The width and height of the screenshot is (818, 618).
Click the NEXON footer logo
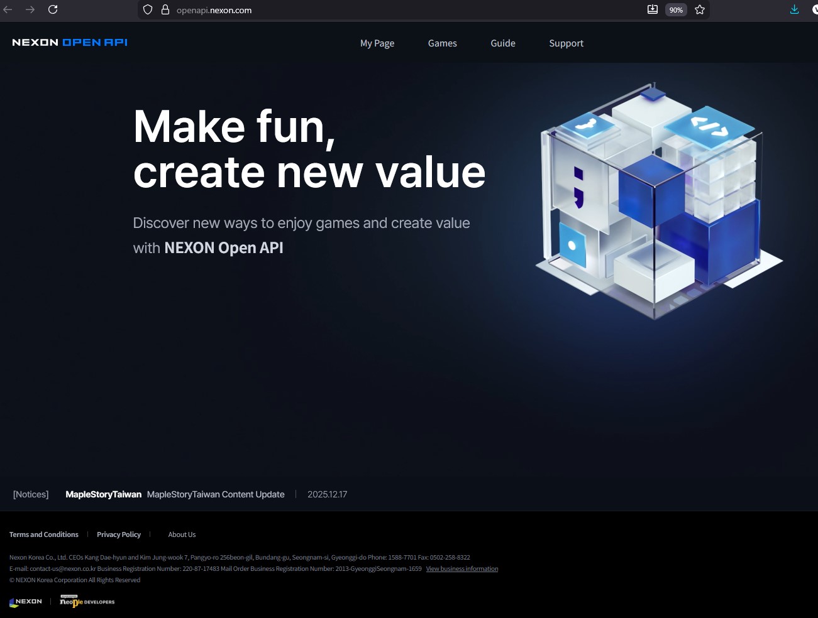click(26, 602)
